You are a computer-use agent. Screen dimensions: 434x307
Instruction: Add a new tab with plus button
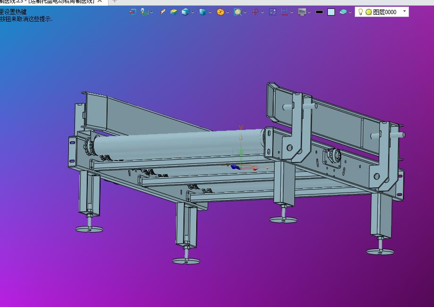114,1
